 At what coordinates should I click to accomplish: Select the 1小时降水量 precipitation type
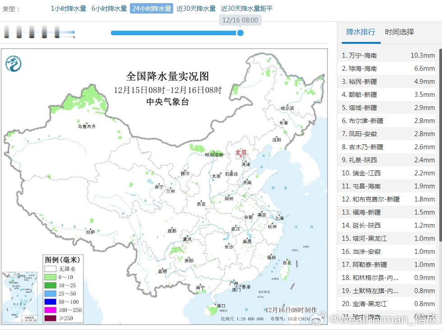[x=68, y=8]
